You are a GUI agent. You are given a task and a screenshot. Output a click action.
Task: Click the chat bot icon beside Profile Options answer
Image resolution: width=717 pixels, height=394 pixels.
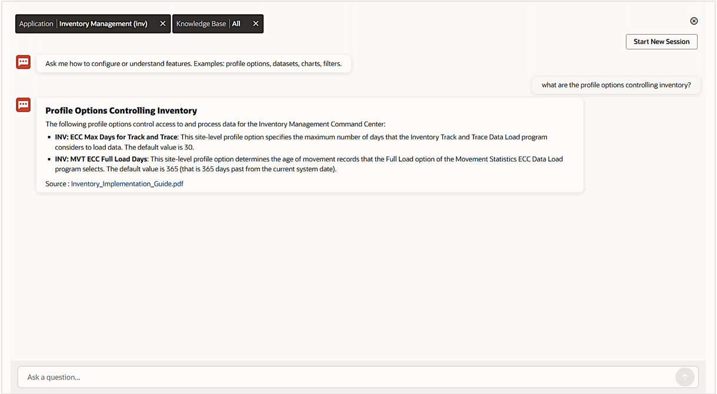(24, 105)
